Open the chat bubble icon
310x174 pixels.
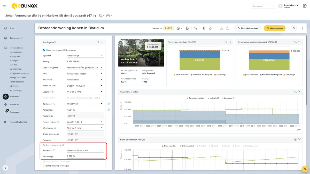293,28
